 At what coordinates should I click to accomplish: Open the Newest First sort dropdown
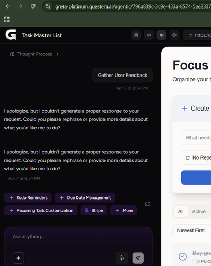[192, 230]
